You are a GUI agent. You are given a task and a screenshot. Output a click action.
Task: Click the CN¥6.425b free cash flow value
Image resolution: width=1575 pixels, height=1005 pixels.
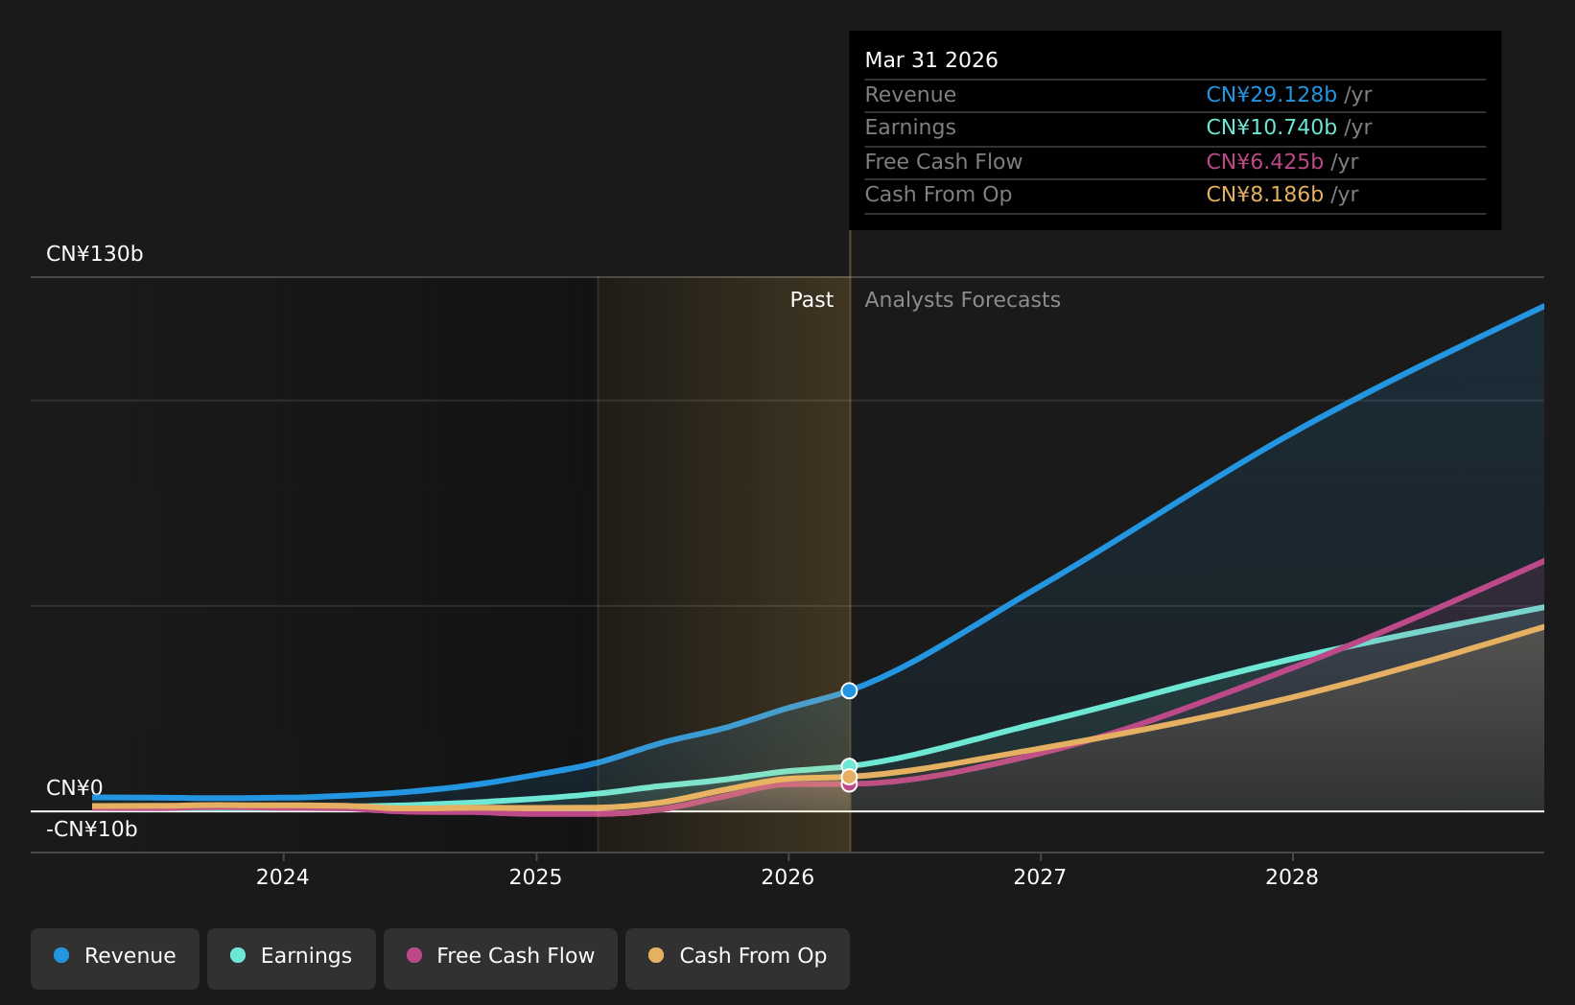tap(1264, 162)
